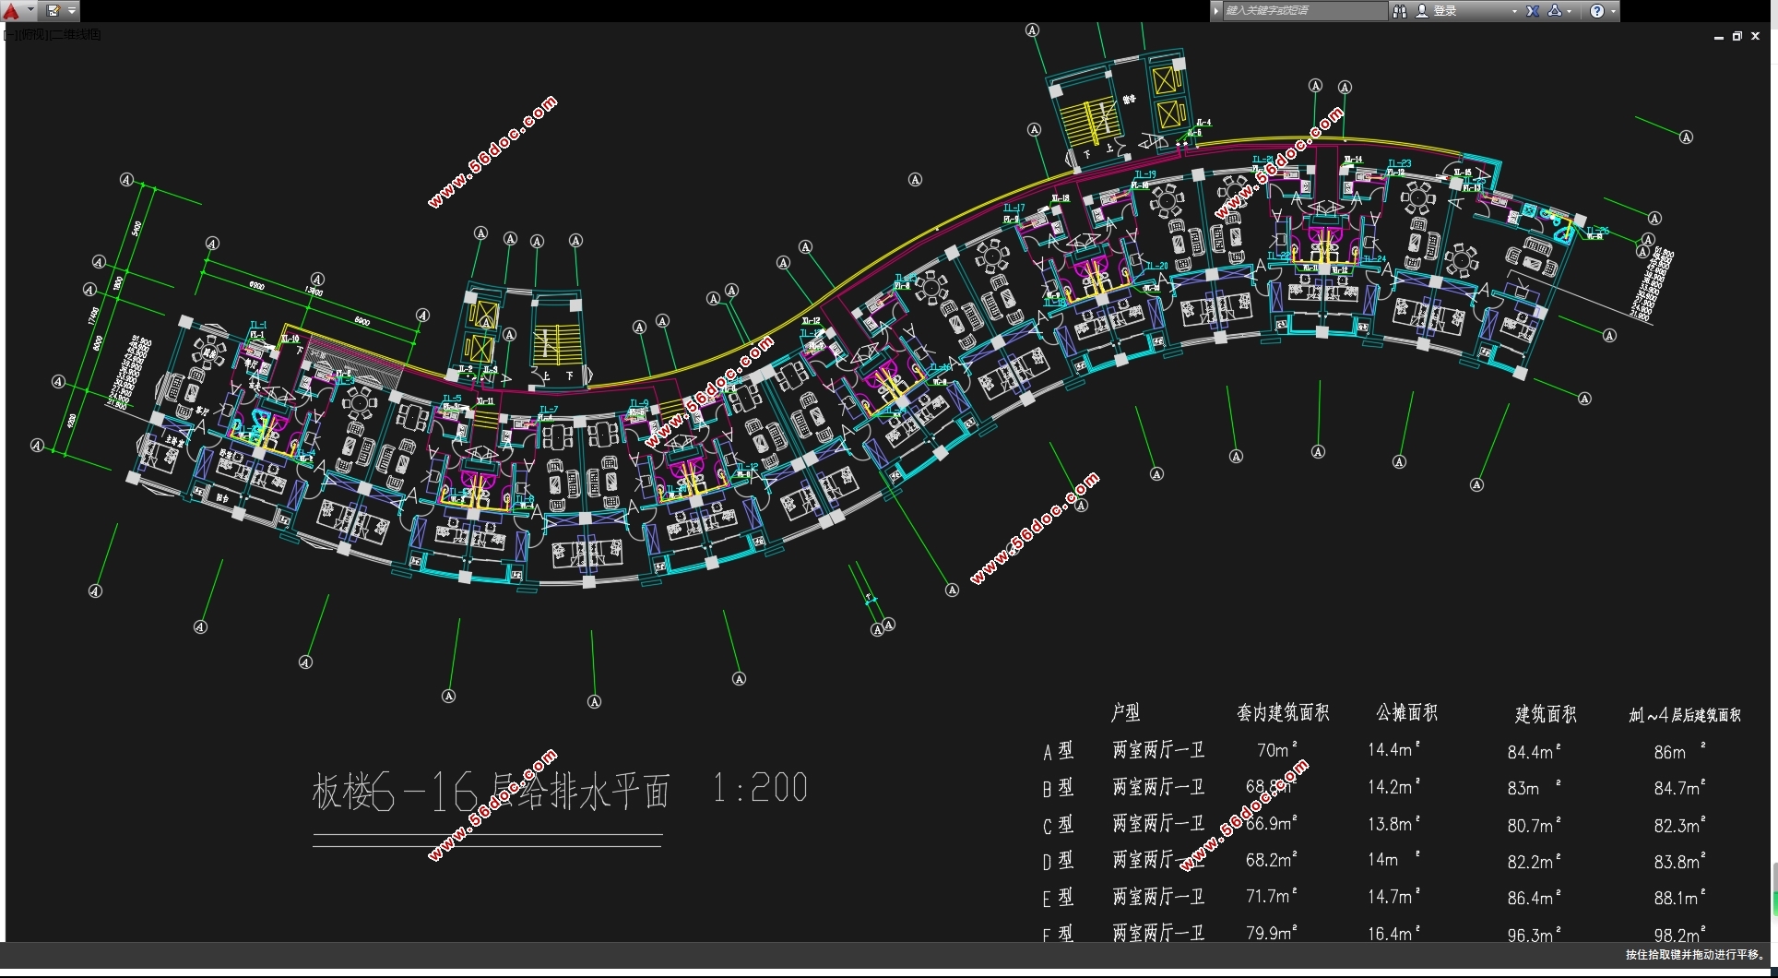Open the 登录 dropdown arrow
Viewport: 1778px width, 978px height.
pyautogui.click(x=1514, y=12)
